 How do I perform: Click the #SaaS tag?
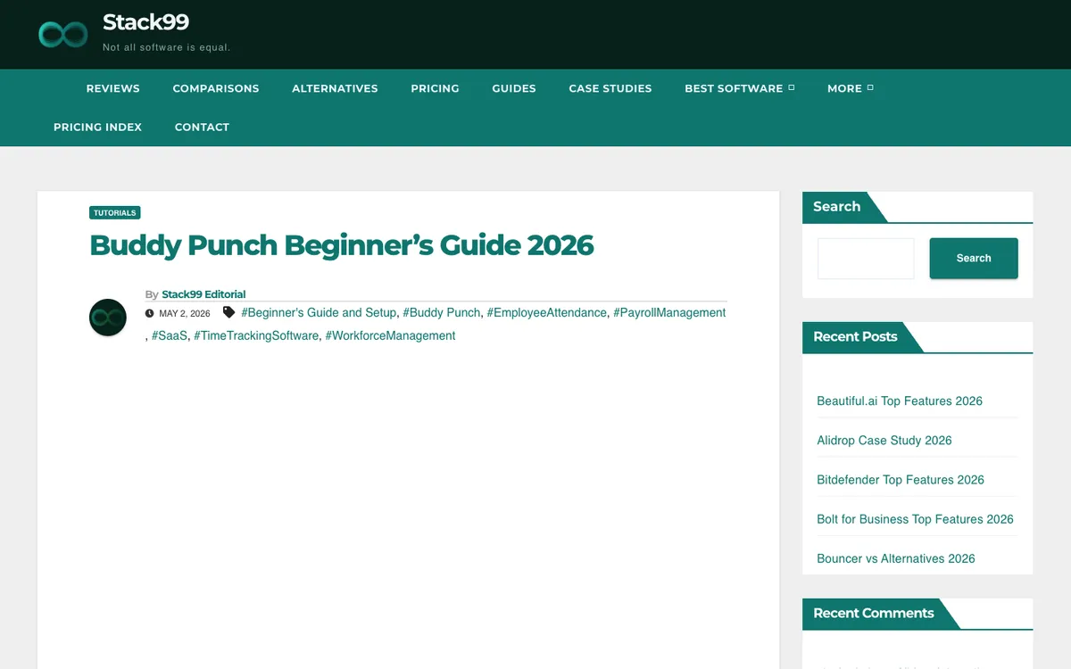[170, 335]
